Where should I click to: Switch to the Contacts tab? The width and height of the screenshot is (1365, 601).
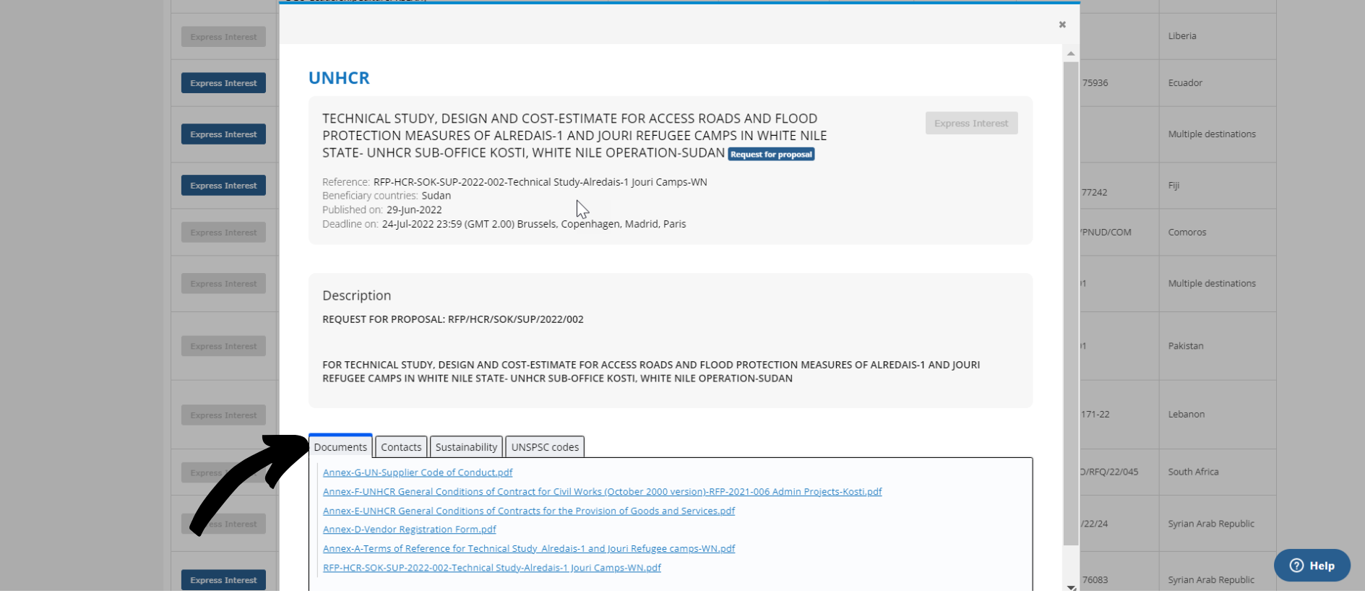click(x=401, y=447)
